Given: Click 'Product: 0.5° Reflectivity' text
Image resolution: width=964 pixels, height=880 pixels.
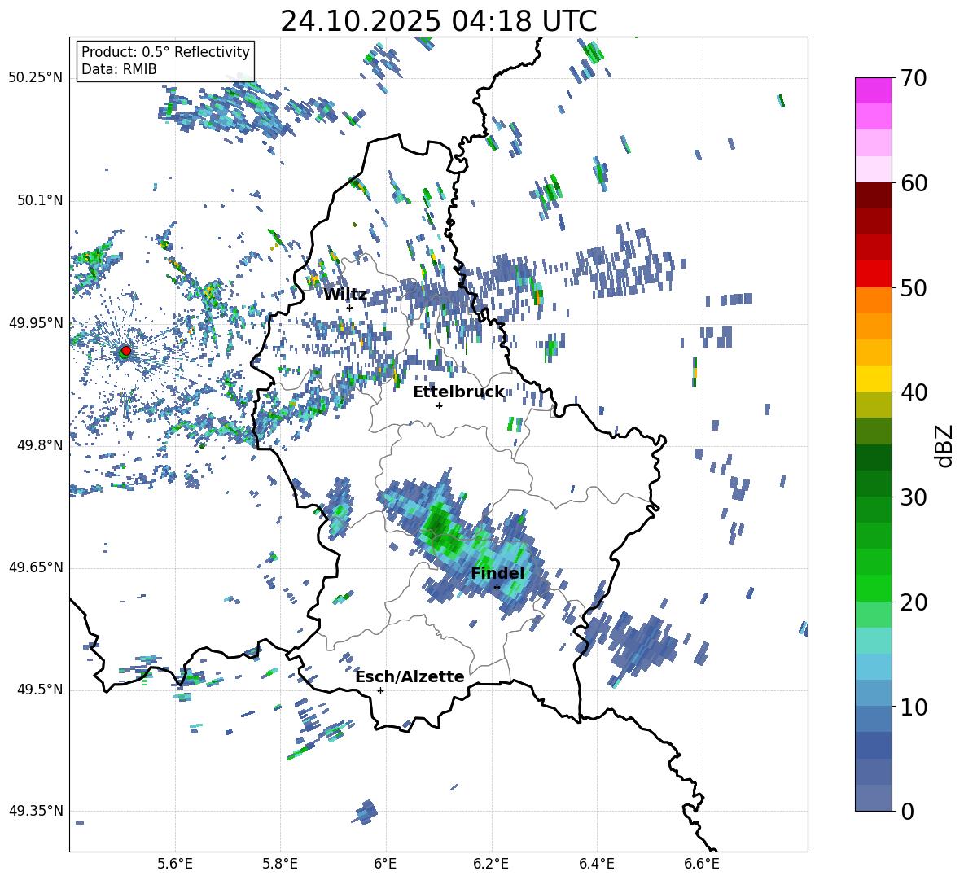Looking at the screenshot, I should (x=165, y=51).
